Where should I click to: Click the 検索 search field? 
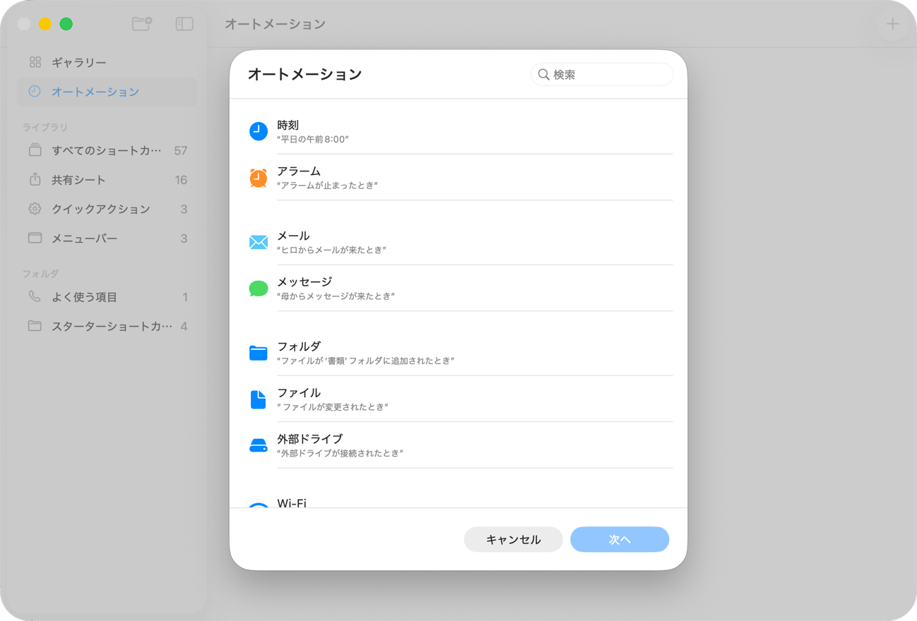click(x=601, y=74)
